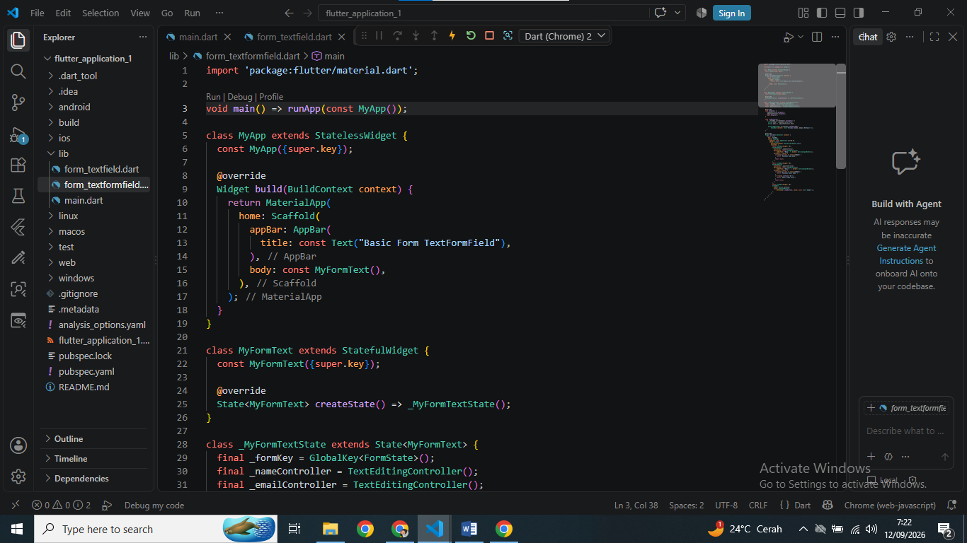The image size is (967, 543).
Task: Open the widget inspector debug toolbar icon
Action: click(508, 36)
